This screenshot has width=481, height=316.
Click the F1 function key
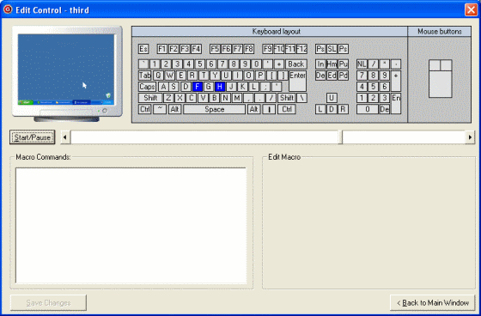pyautogui.click(x=162, y=49)
